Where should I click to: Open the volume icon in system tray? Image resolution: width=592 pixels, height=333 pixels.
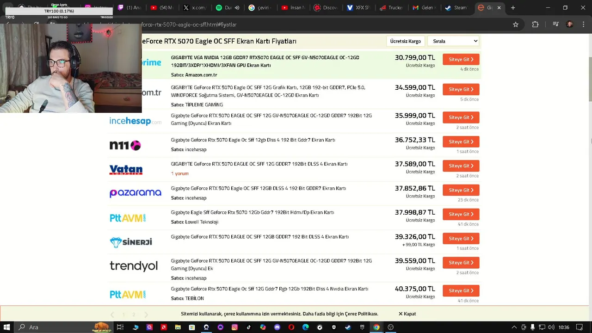pyautogui.click(x=552, y=327)
